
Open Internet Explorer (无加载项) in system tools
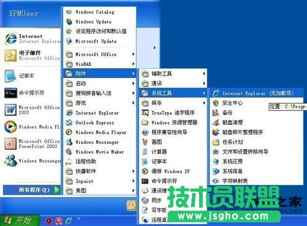(x=255, y=93)
